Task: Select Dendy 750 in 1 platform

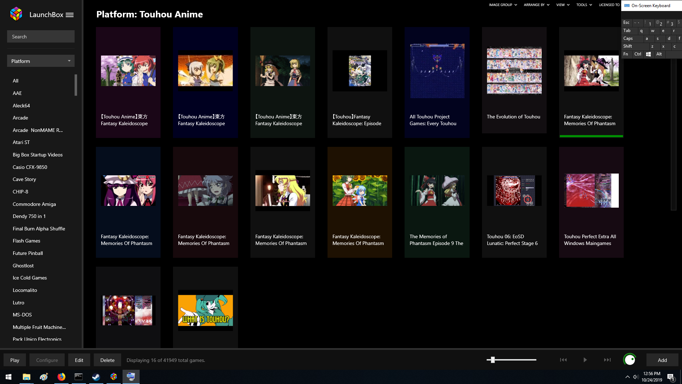Action: (29, 217)
